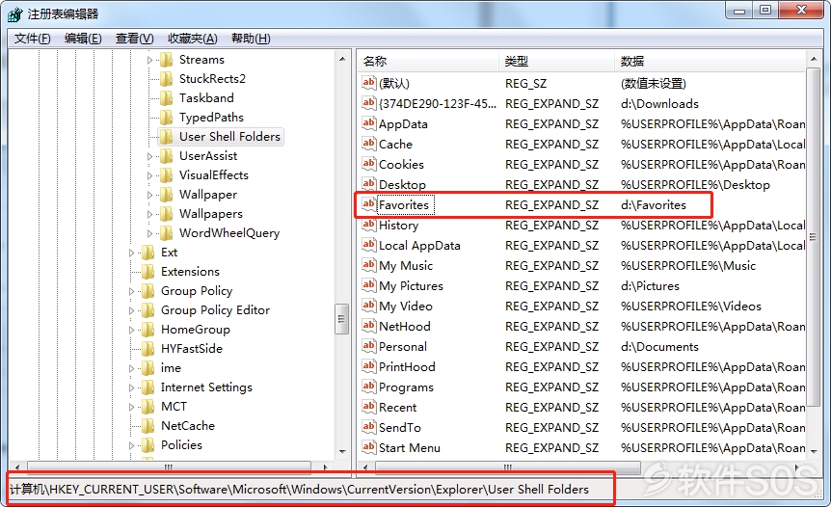Click the string icon beside AppData
The image size is (831, 507).
[369, 123]
